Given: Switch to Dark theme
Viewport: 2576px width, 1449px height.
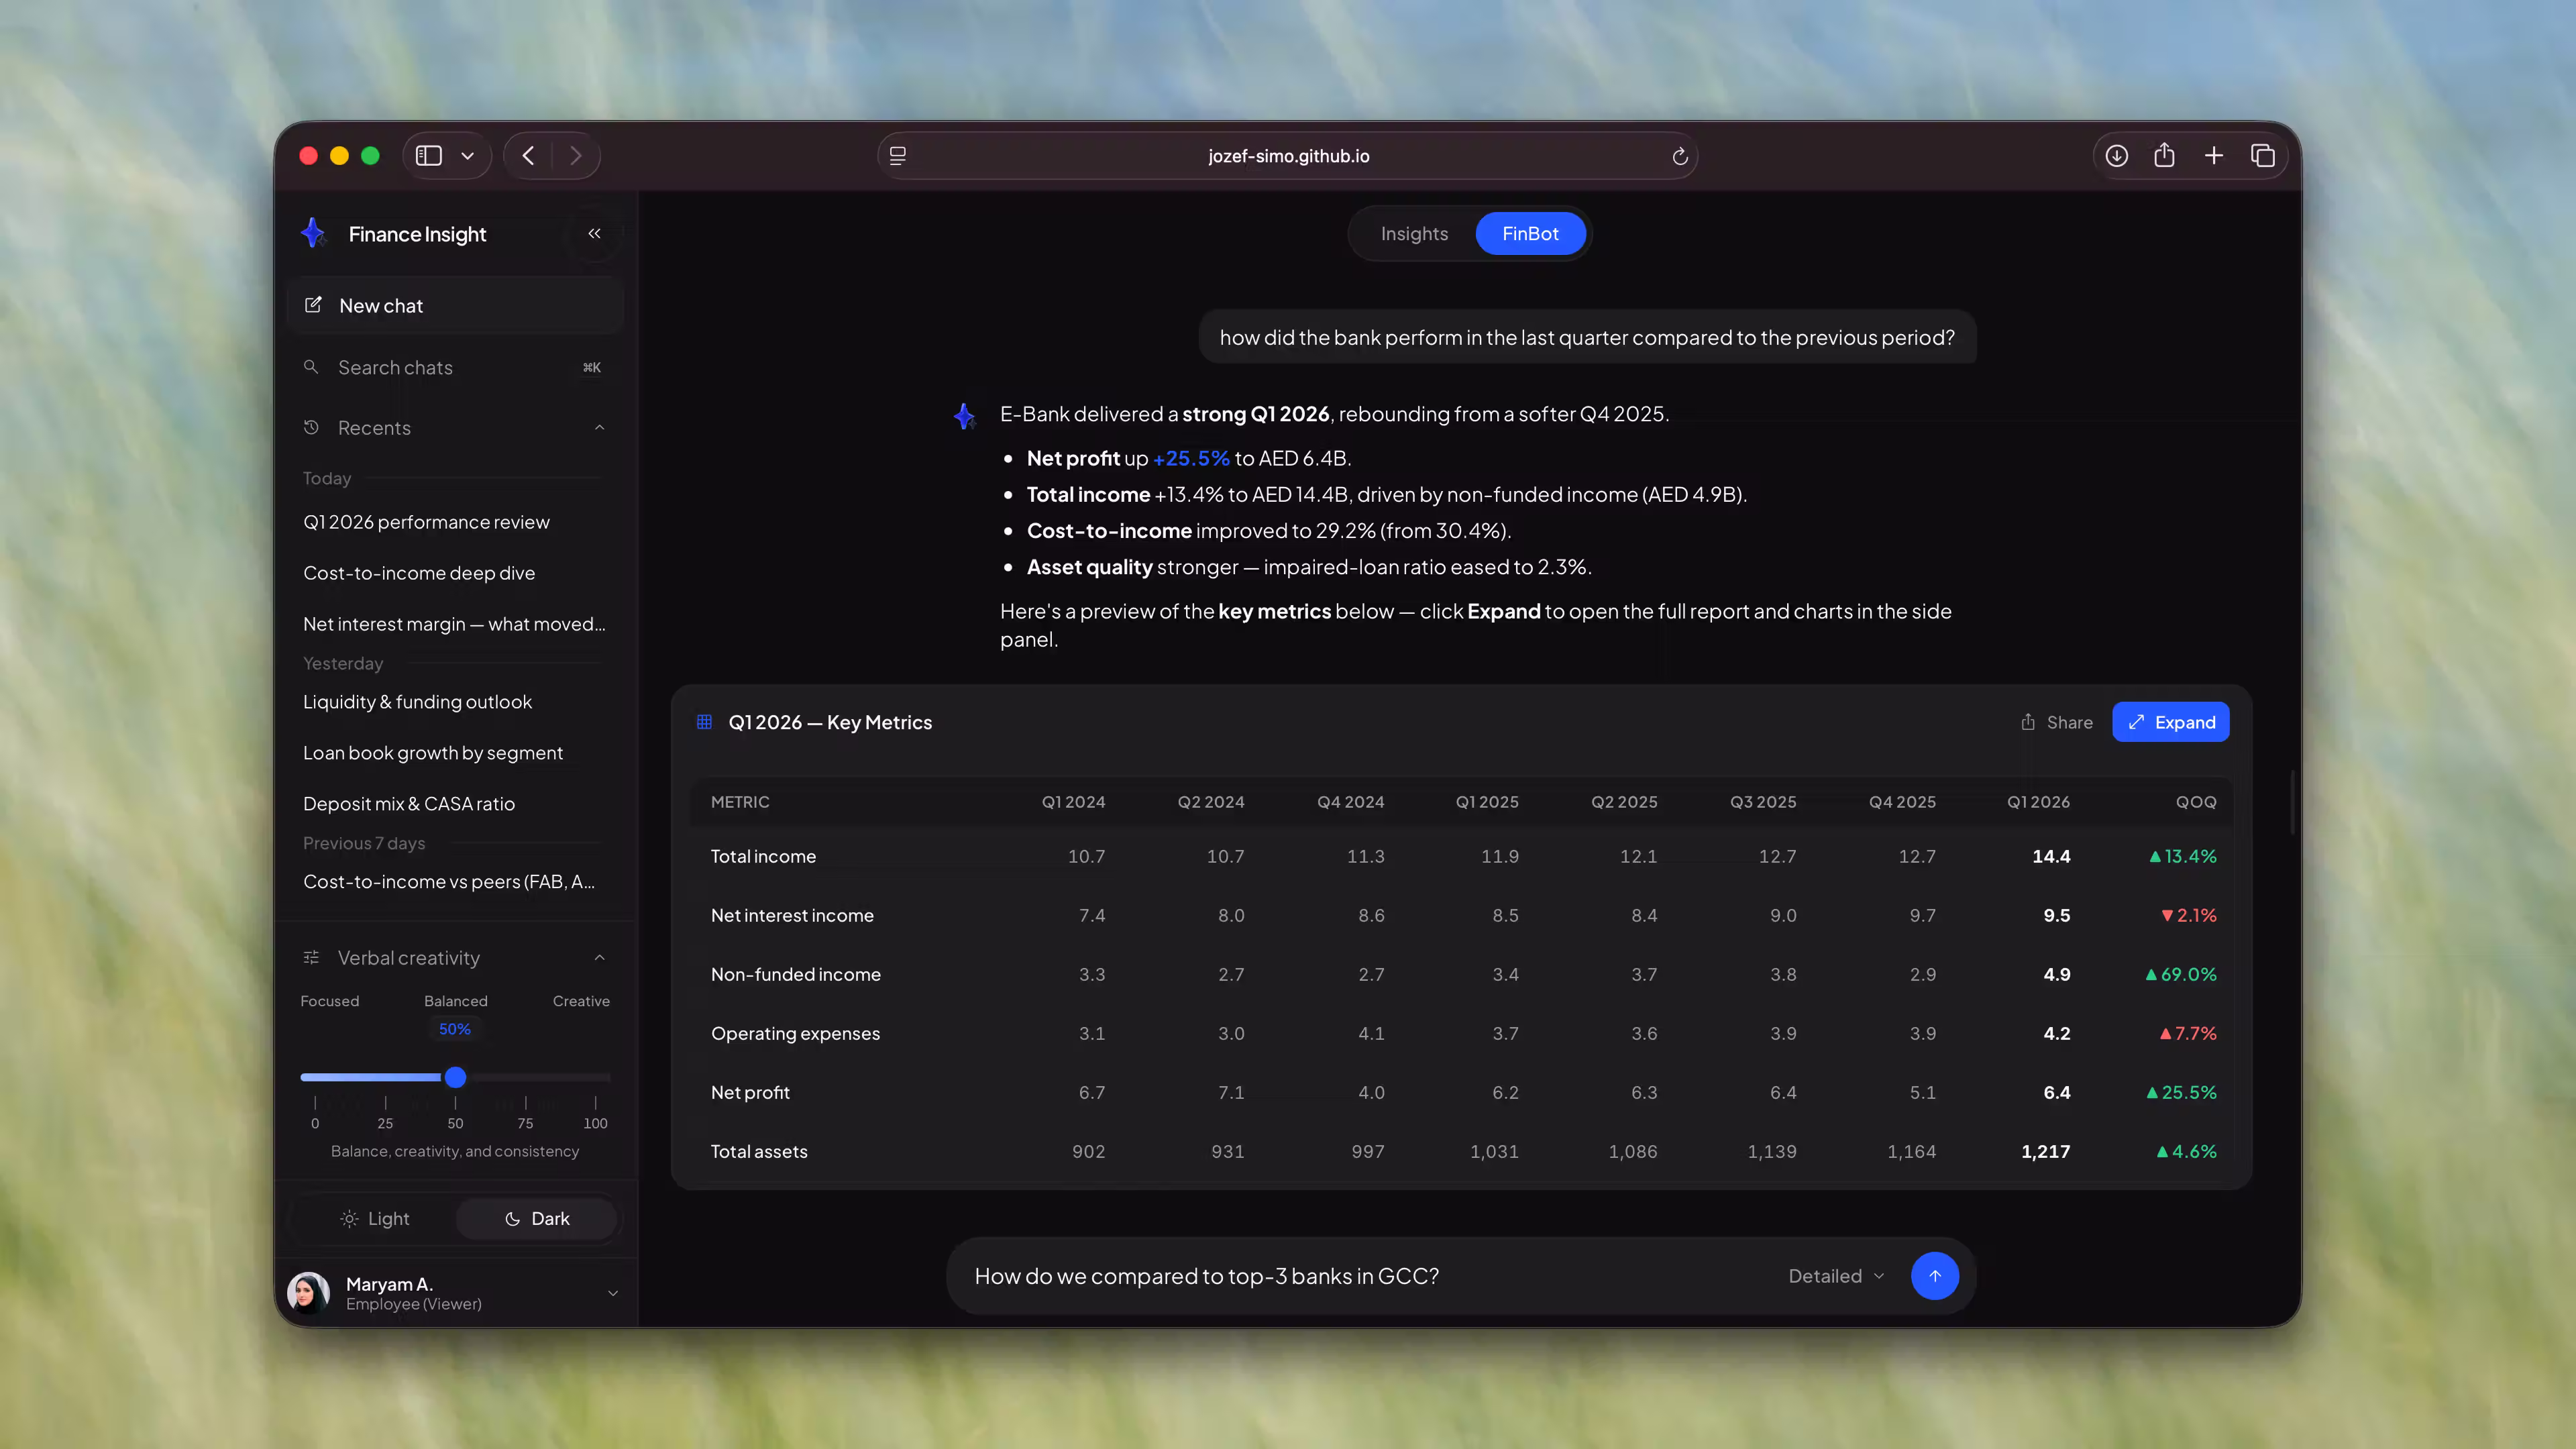Looking at the screenshot, I should (537, 1218).
